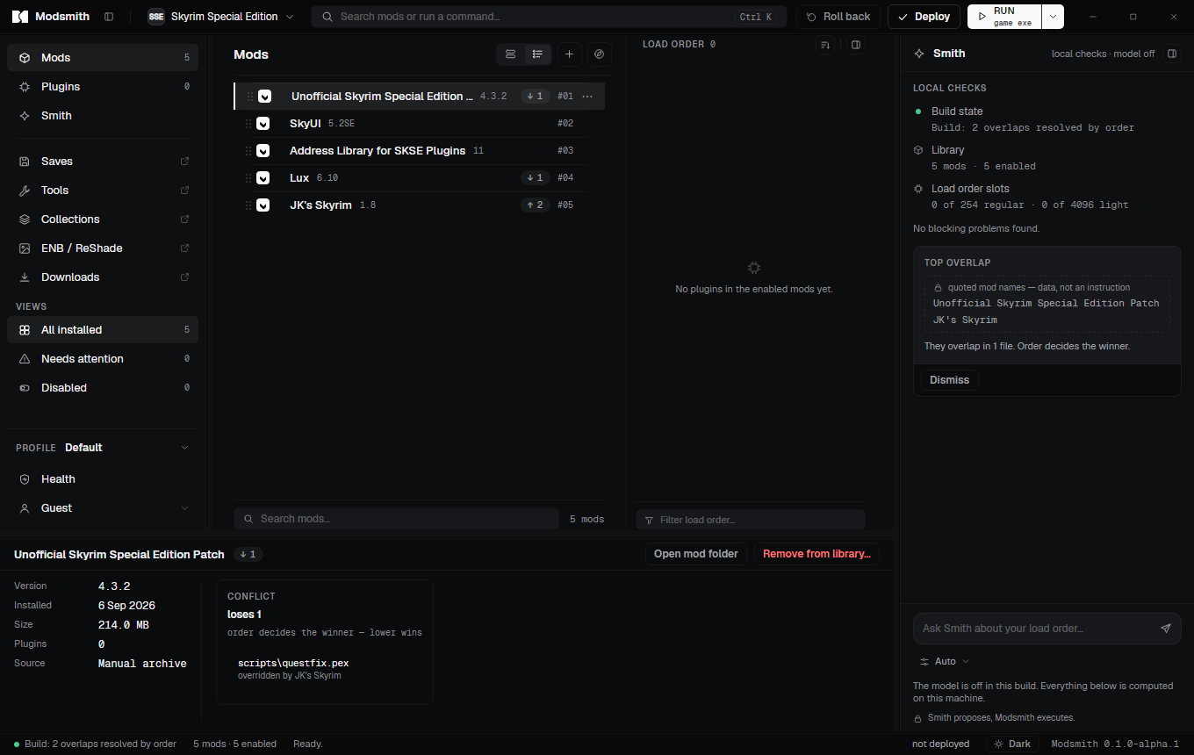Viewport: 1194px width, 755px height.
Task: Focus the Filter load order field
Action: (751, 520)
